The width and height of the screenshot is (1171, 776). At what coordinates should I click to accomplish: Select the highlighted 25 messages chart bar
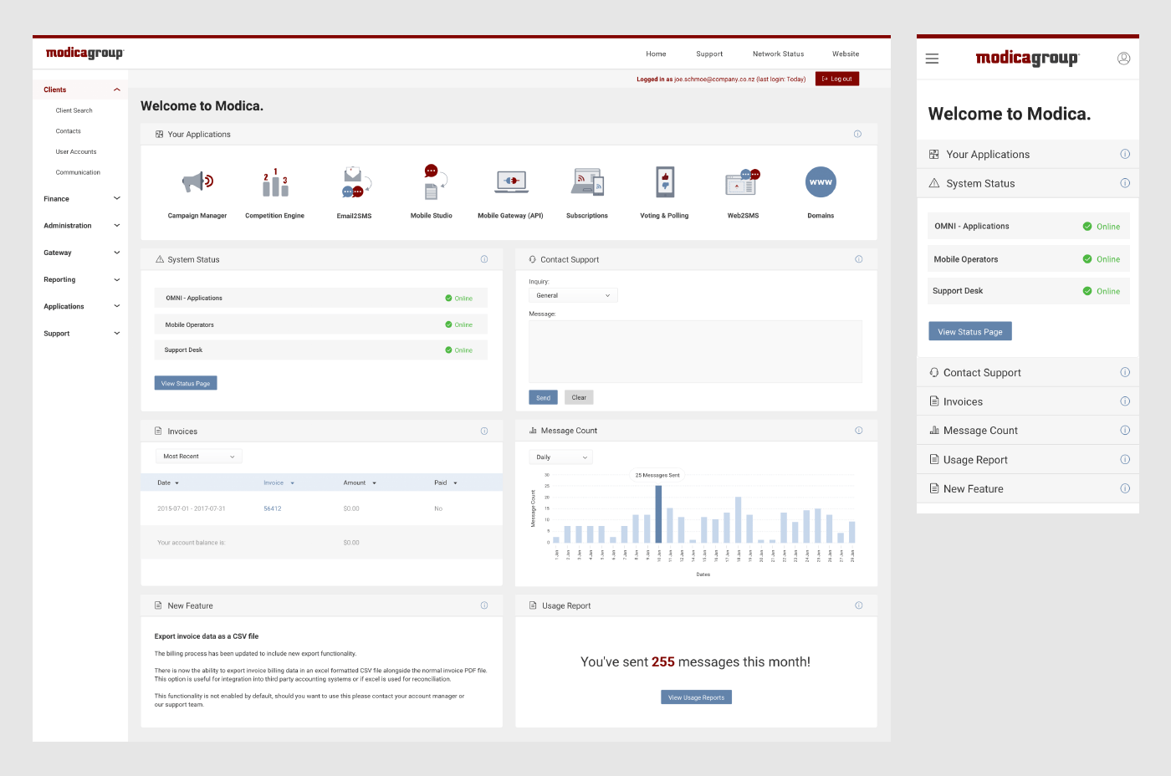pyautogui.click(x=658, y=514)
